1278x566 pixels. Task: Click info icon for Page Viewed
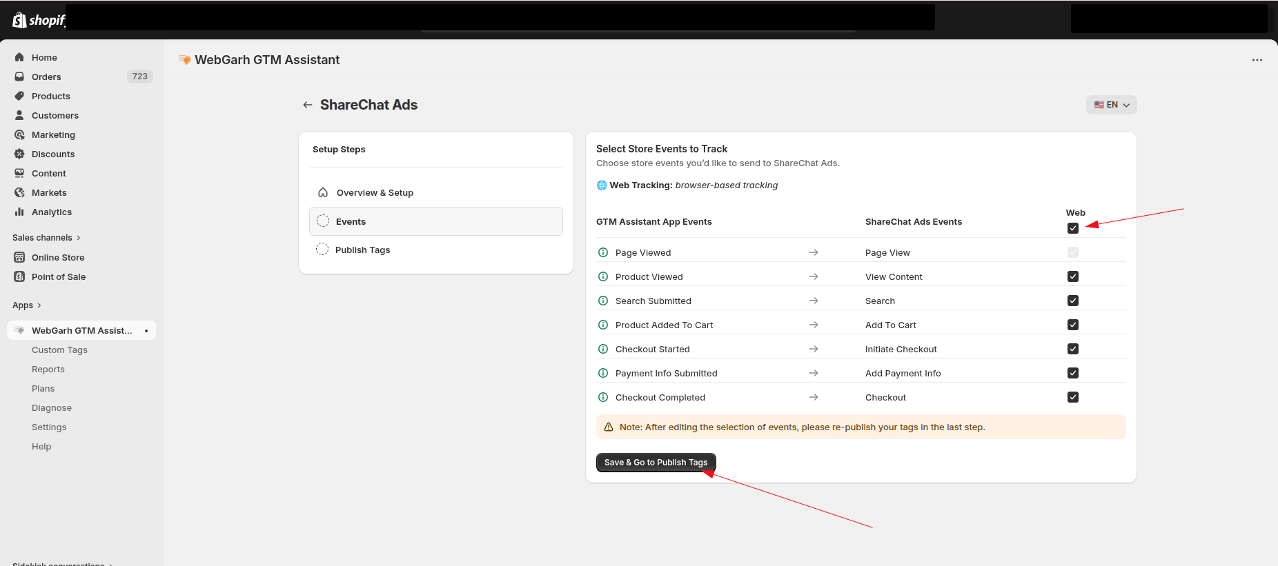coord(603,252)
